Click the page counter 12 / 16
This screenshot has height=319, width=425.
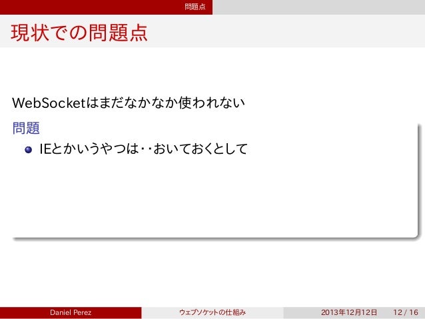[406, 312]
